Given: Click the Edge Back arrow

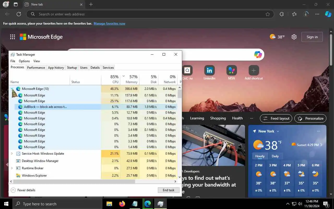Looking at the screenshot, I should pos(7,14).
